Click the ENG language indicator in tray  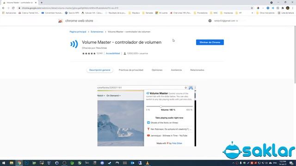click(x=275, y=163)
